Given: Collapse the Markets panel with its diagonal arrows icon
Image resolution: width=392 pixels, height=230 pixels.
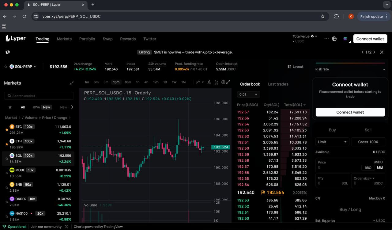Looking at the screenshot, I should (x=72, y=83).
